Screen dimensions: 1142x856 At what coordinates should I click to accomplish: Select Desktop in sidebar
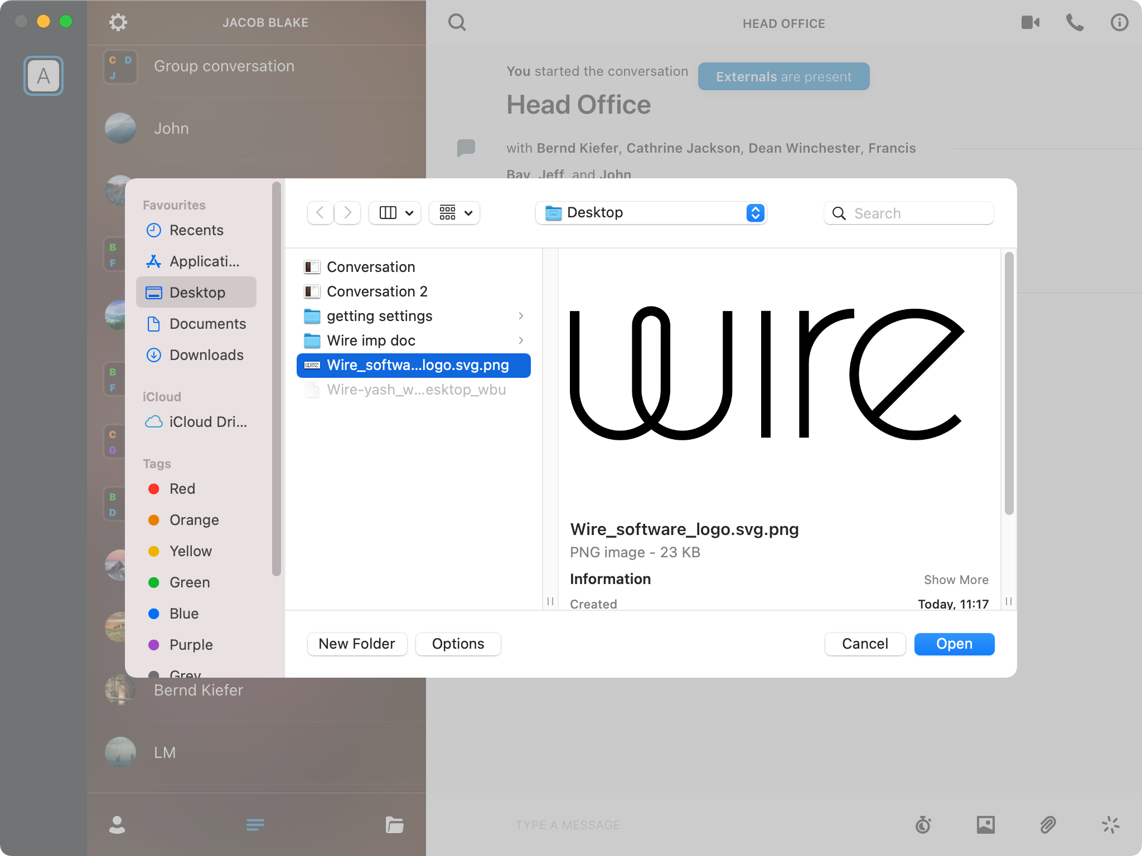pos(196,293)
